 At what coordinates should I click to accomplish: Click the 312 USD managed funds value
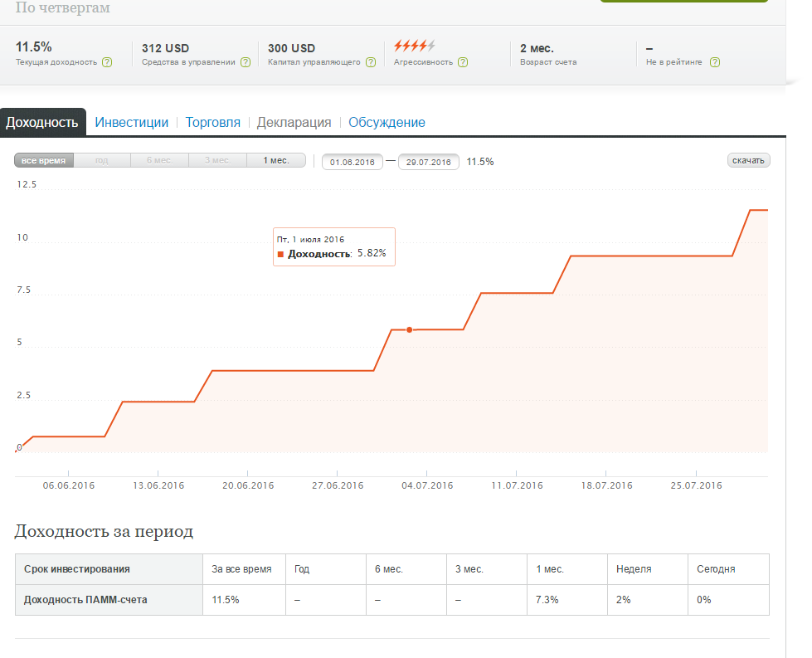(x=166, y=48)
